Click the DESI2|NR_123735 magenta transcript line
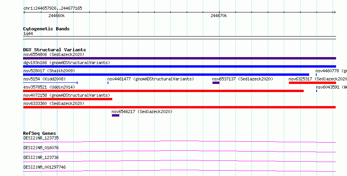Image resolution: width=347 pixels, height=176 pixels. pos(179,141)
